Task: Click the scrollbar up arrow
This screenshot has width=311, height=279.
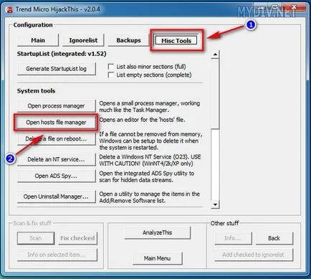Action: 215,55
